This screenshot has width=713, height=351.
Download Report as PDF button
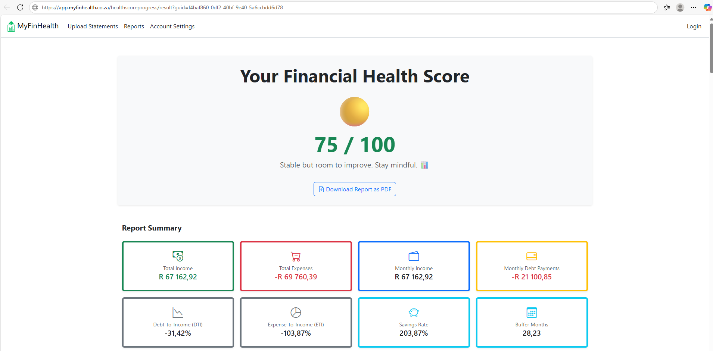coord(355,189)
